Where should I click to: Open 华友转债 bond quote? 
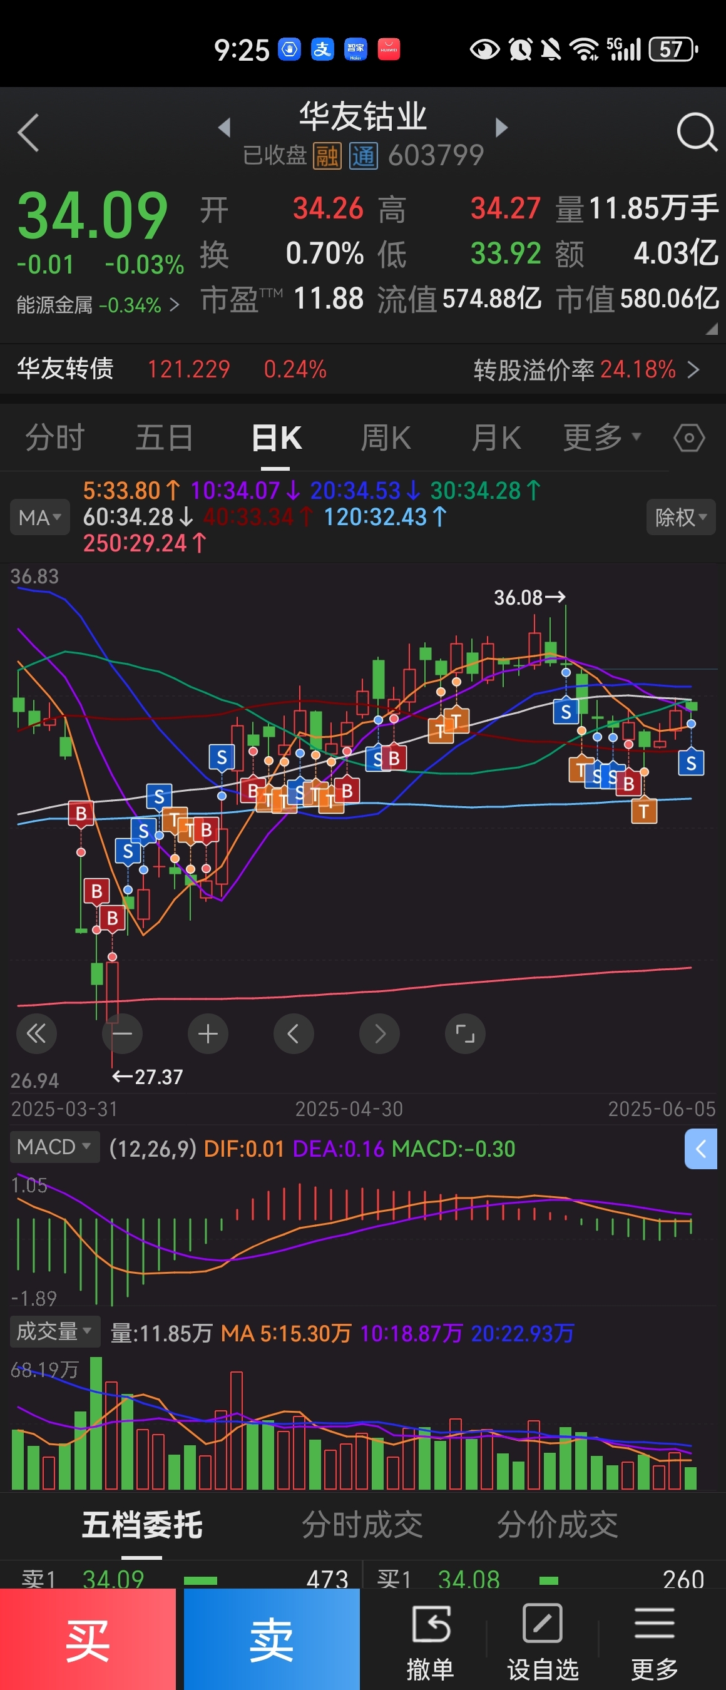(x=172, y=369)
